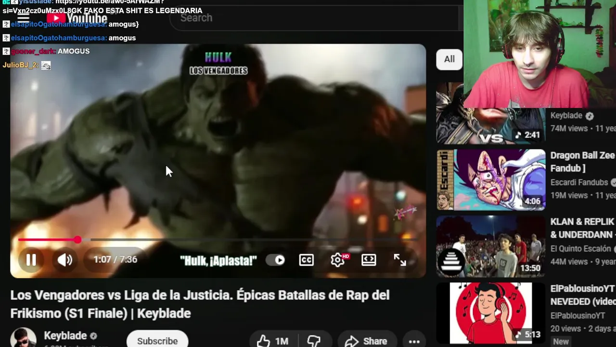
Task: Click the JulioBJ_2 chat username
Action: [20, 65]
